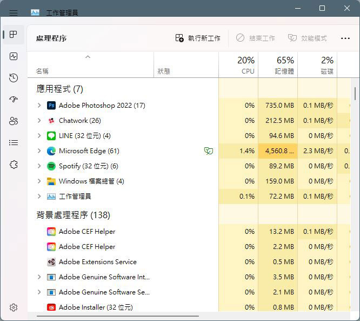This screenshot has height=321, width=360.
Task: Open Startup apps page in sidebar
Action: click(x=14, y=100)
